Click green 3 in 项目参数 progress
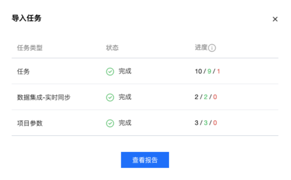 click(206, 123)
